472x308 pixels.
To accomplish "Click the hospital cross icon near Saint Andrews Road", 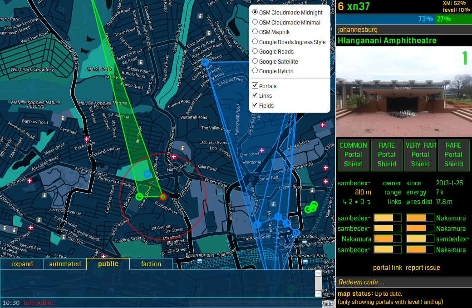I will click(326, 168).
